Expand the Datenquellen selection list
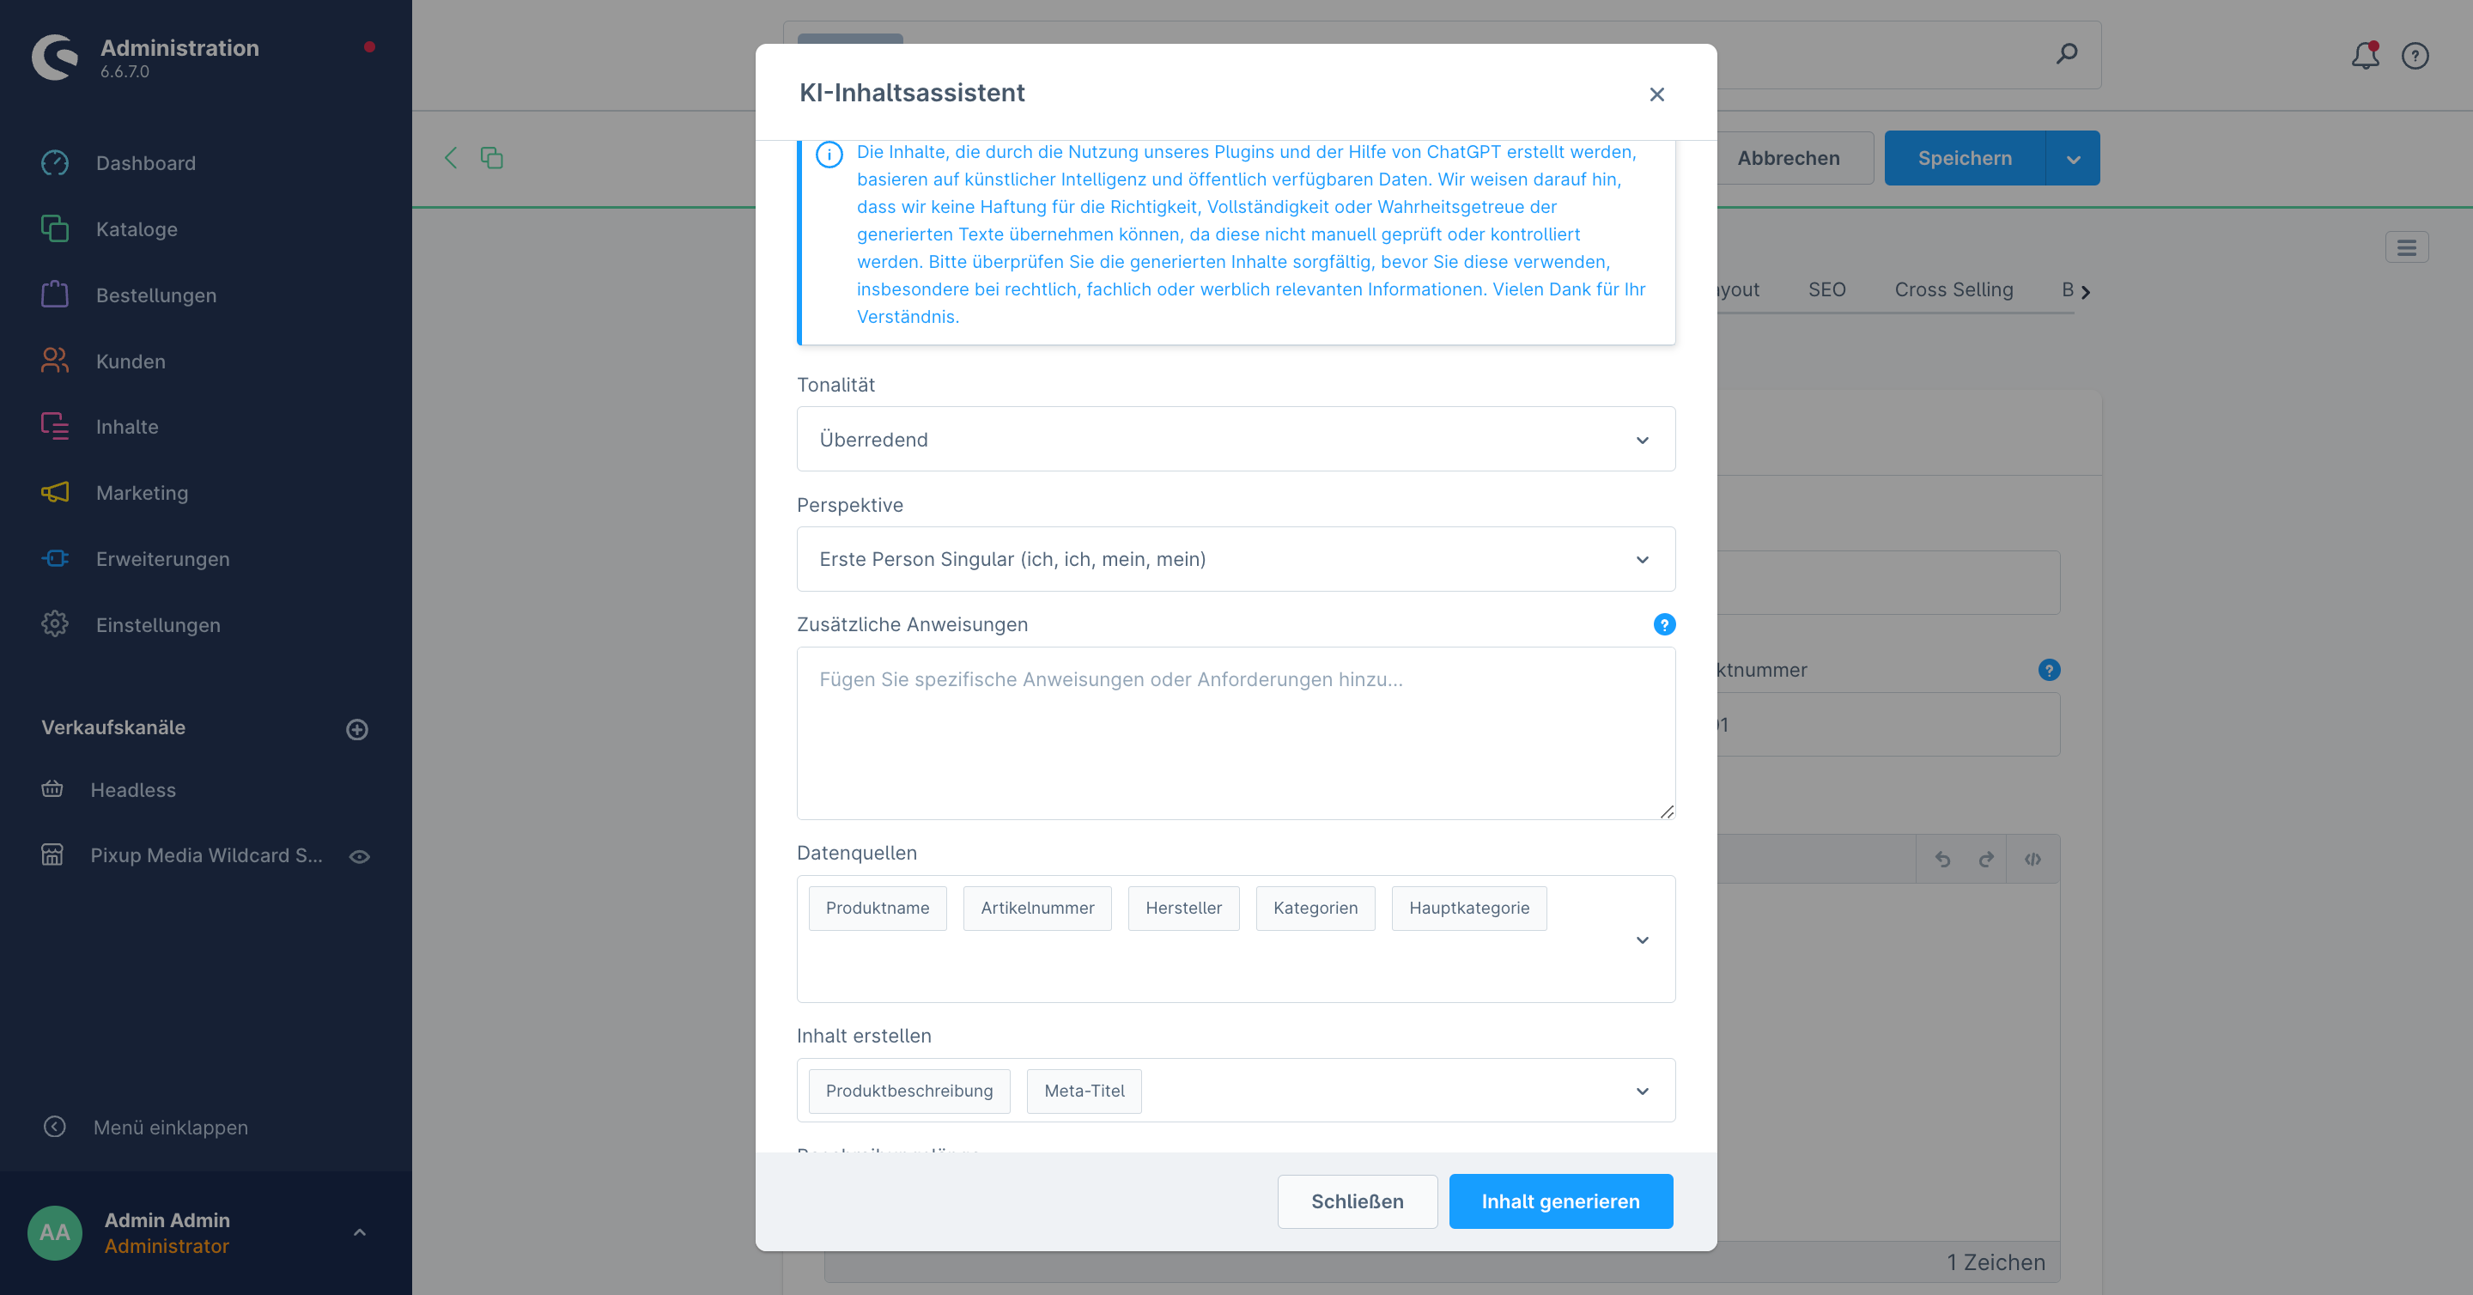 click(x=1642, y=939)
